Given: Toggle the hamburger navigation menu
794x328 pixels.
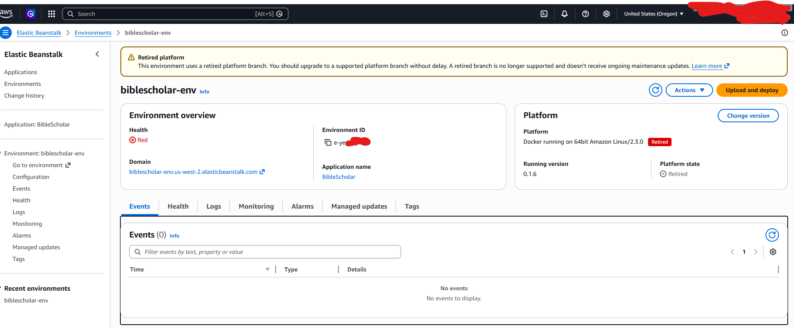Looking at the screenshot, I should coord(5,33).
